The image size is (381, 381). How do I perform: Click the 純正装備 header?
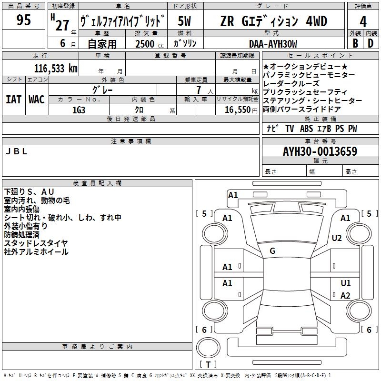[x=320, y=119]
